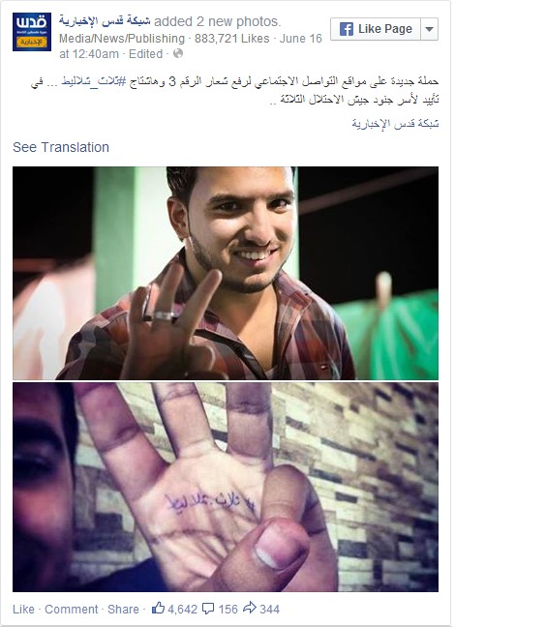
Task: Open the hashtag link in post text
Action: click(x=94, y=81)
